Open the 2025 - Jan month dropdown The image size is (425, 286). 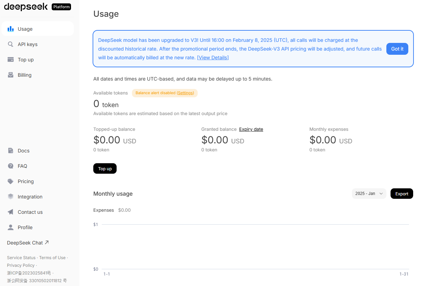click(369, 194)
